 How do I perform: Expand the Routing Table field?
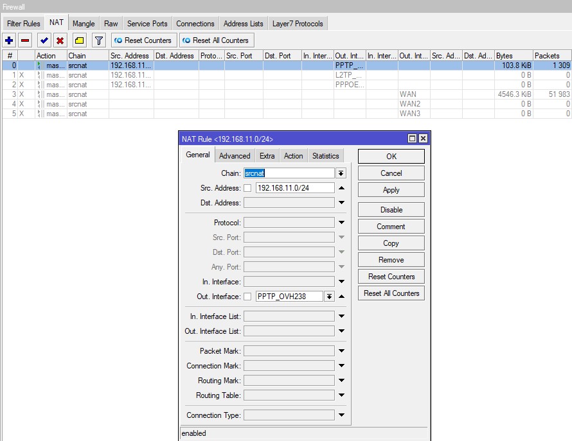point(341,395)
